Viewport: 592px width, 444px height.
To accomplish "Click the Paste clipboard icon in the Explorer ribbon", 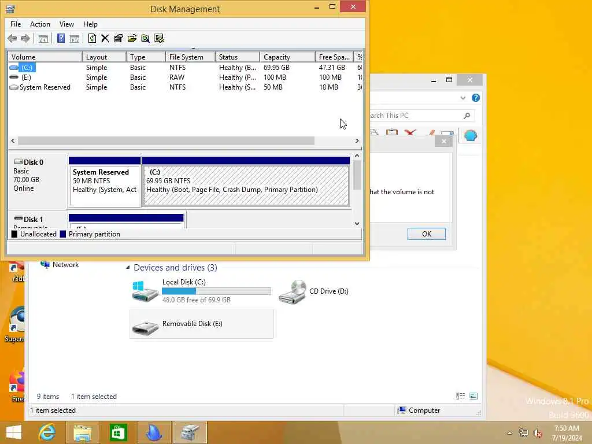I will [392, 133].
